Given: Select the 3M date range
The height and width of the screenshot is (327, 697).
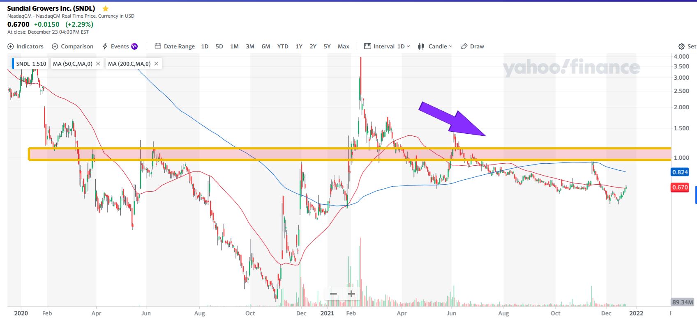Looking at the screenshot, I should 250,46.
